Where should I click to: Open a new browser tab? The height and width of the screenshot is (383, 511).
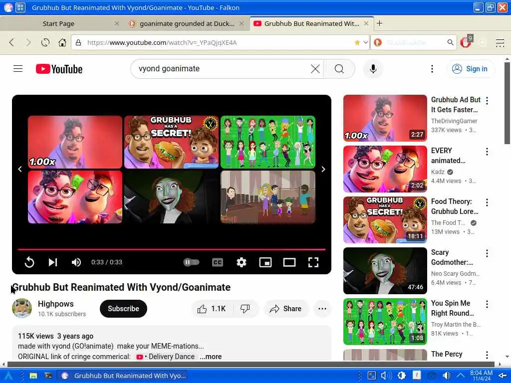click(x=379, y=23)
